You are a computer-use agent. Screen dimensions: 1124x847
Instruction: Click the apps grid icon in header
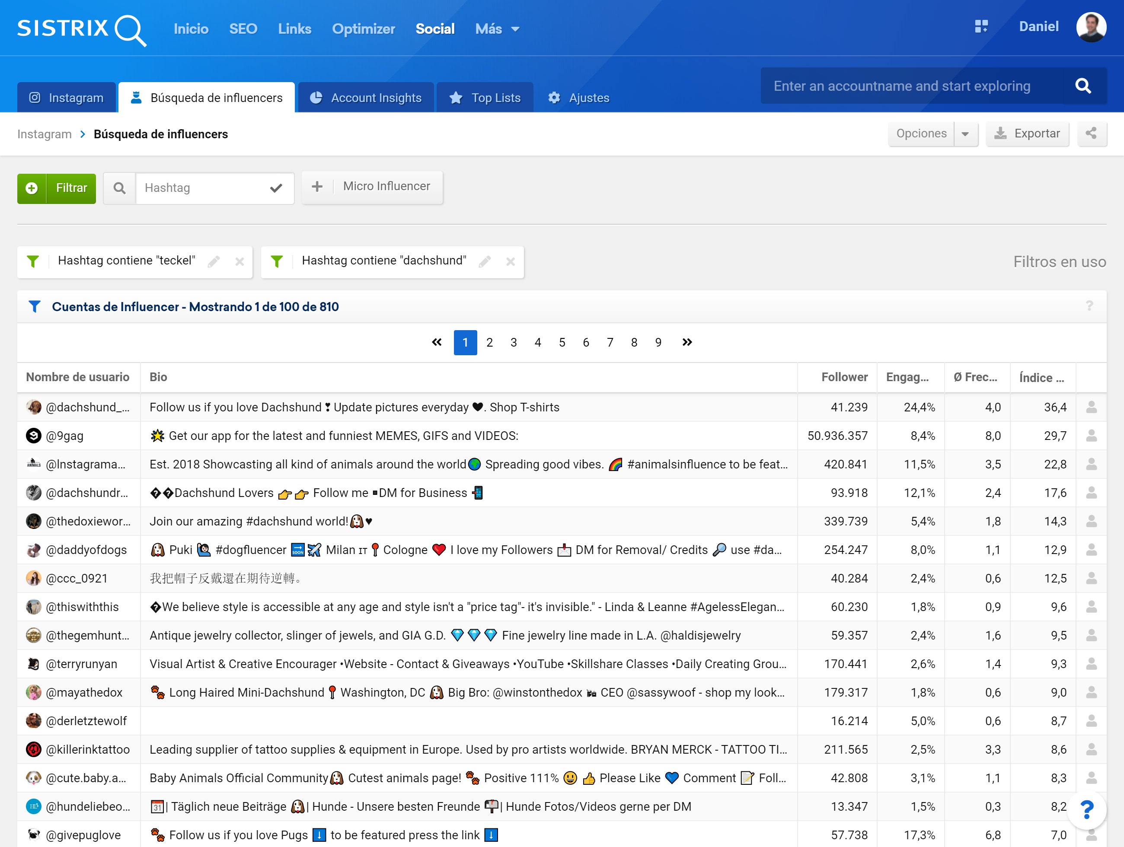click(981, 26)
